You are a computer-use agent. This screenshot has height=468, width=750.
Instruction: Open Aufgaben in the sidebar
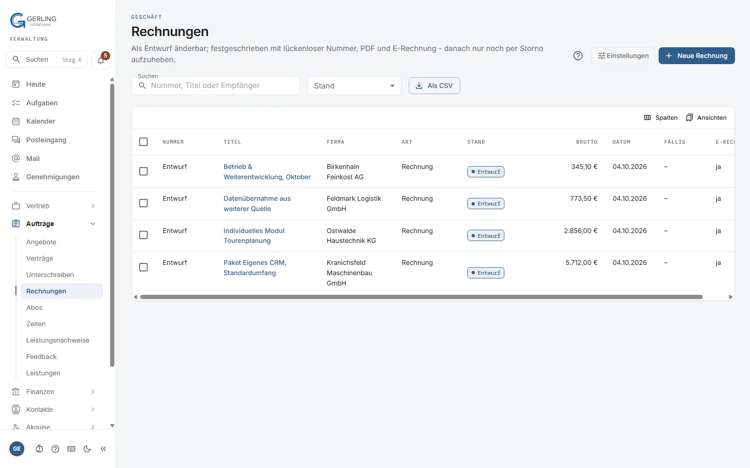pos(54,103)
